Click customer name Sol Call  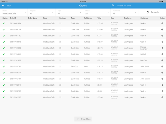[x=143, y=54]
